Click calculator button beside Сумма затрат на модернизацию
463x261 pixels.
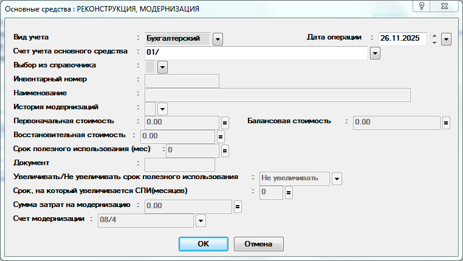pos(238,207)
